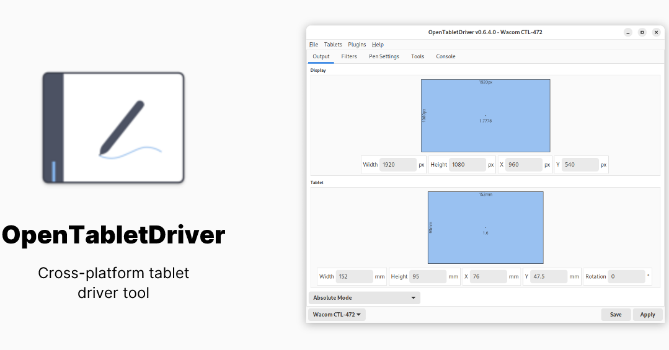Click the Display Height field showing 1080
669x350 pixels.
pyautogui.click(x=467, y=165)
